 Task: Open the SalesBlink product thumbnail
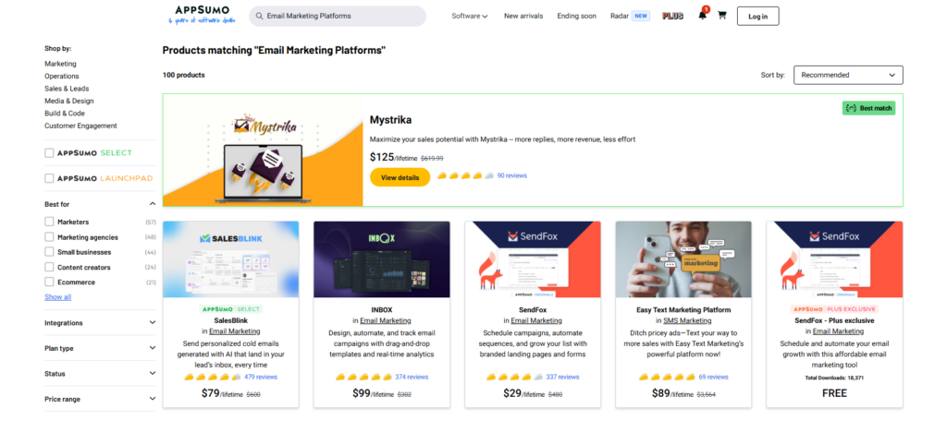[x=230, y=259]
